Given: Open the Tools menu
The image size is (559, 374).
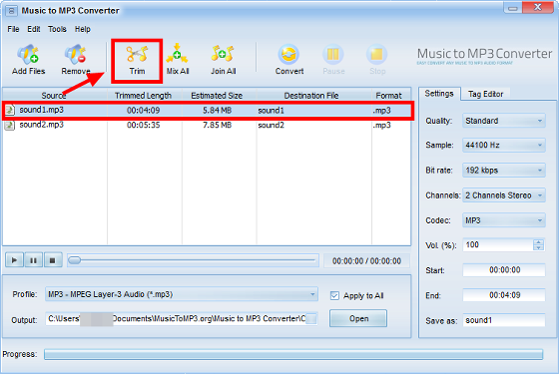Looking at the screenshot, I should (x=58, y=29).
